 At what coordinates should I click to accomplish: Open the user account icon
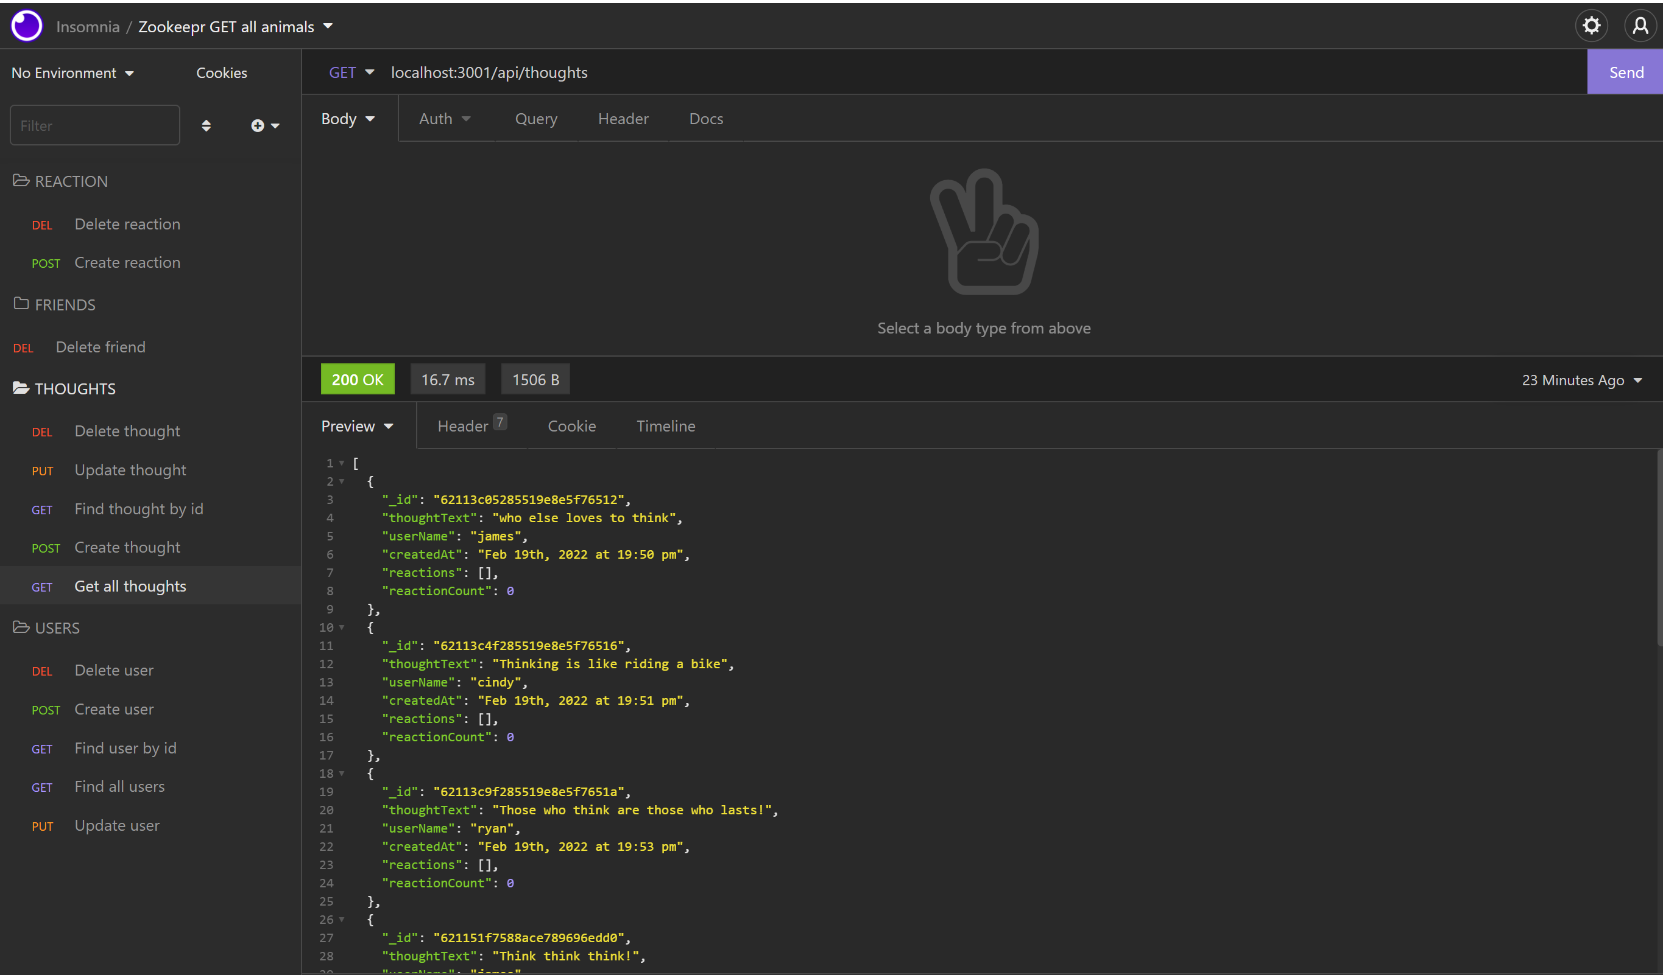coord(1640,26)
